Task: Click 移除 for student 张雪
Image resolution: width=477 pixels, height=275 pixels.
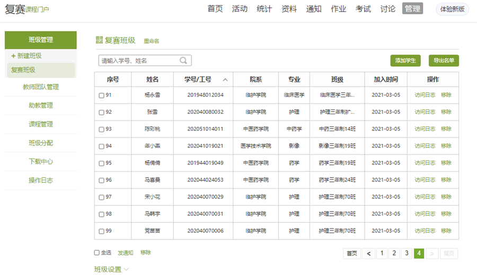Action: [446, 112]
